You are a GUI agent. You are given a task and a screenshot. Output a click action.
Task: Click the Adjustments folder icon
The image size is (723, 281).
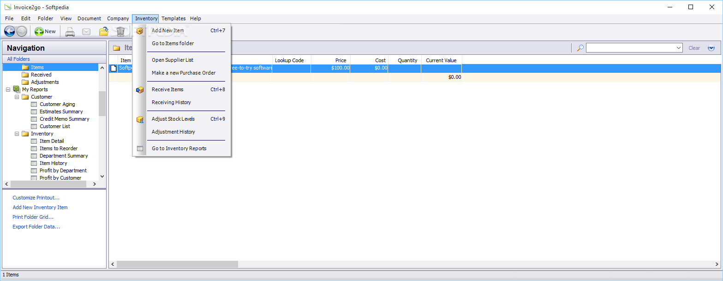coord(25,82)
